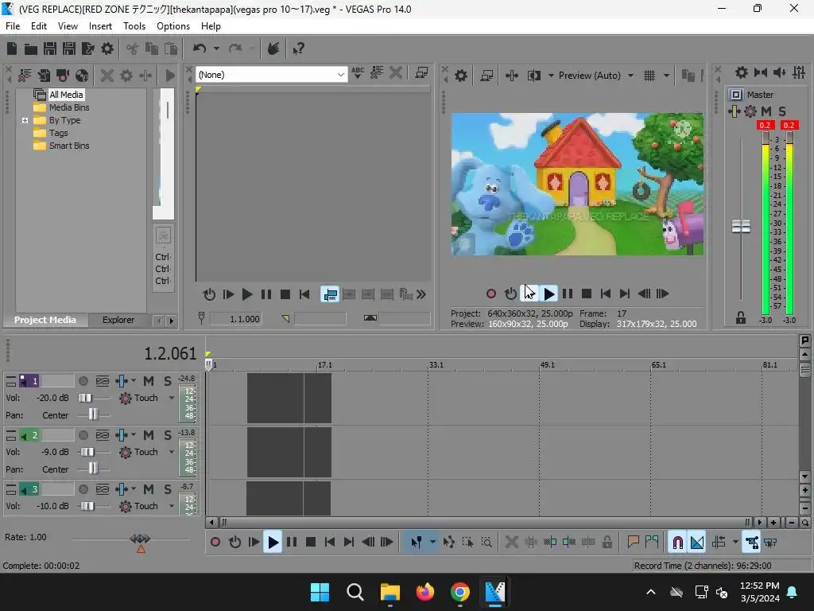
Task: Click the Insert Marker icon in timeline toolbar
Action: pos(633,543)
